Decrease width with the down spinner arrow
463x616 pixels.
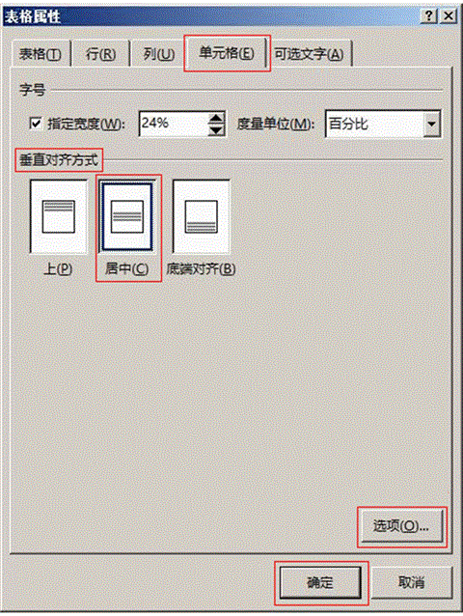[x=216, y=130]
